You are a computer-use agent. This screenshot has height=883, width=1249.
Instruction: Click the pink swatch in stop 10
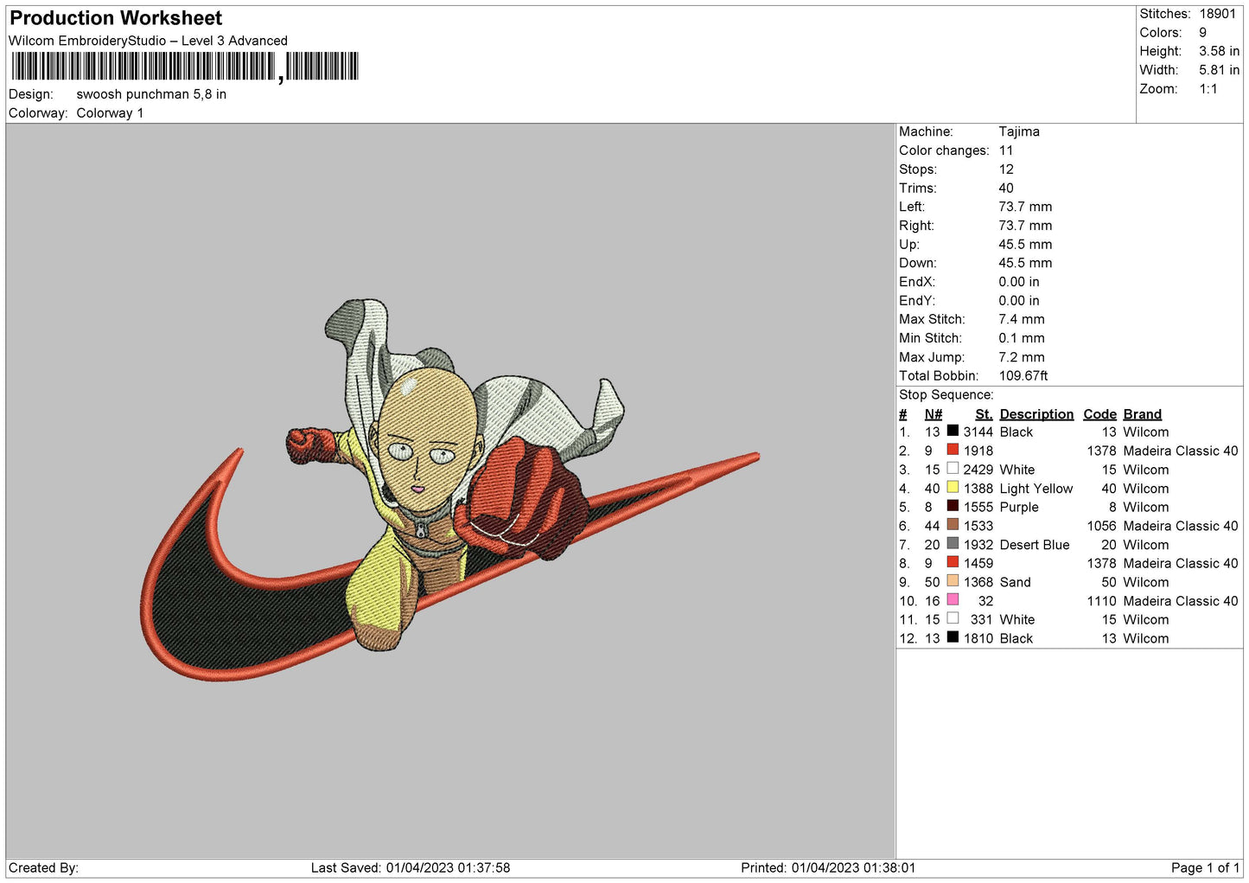tap(953, 600)
